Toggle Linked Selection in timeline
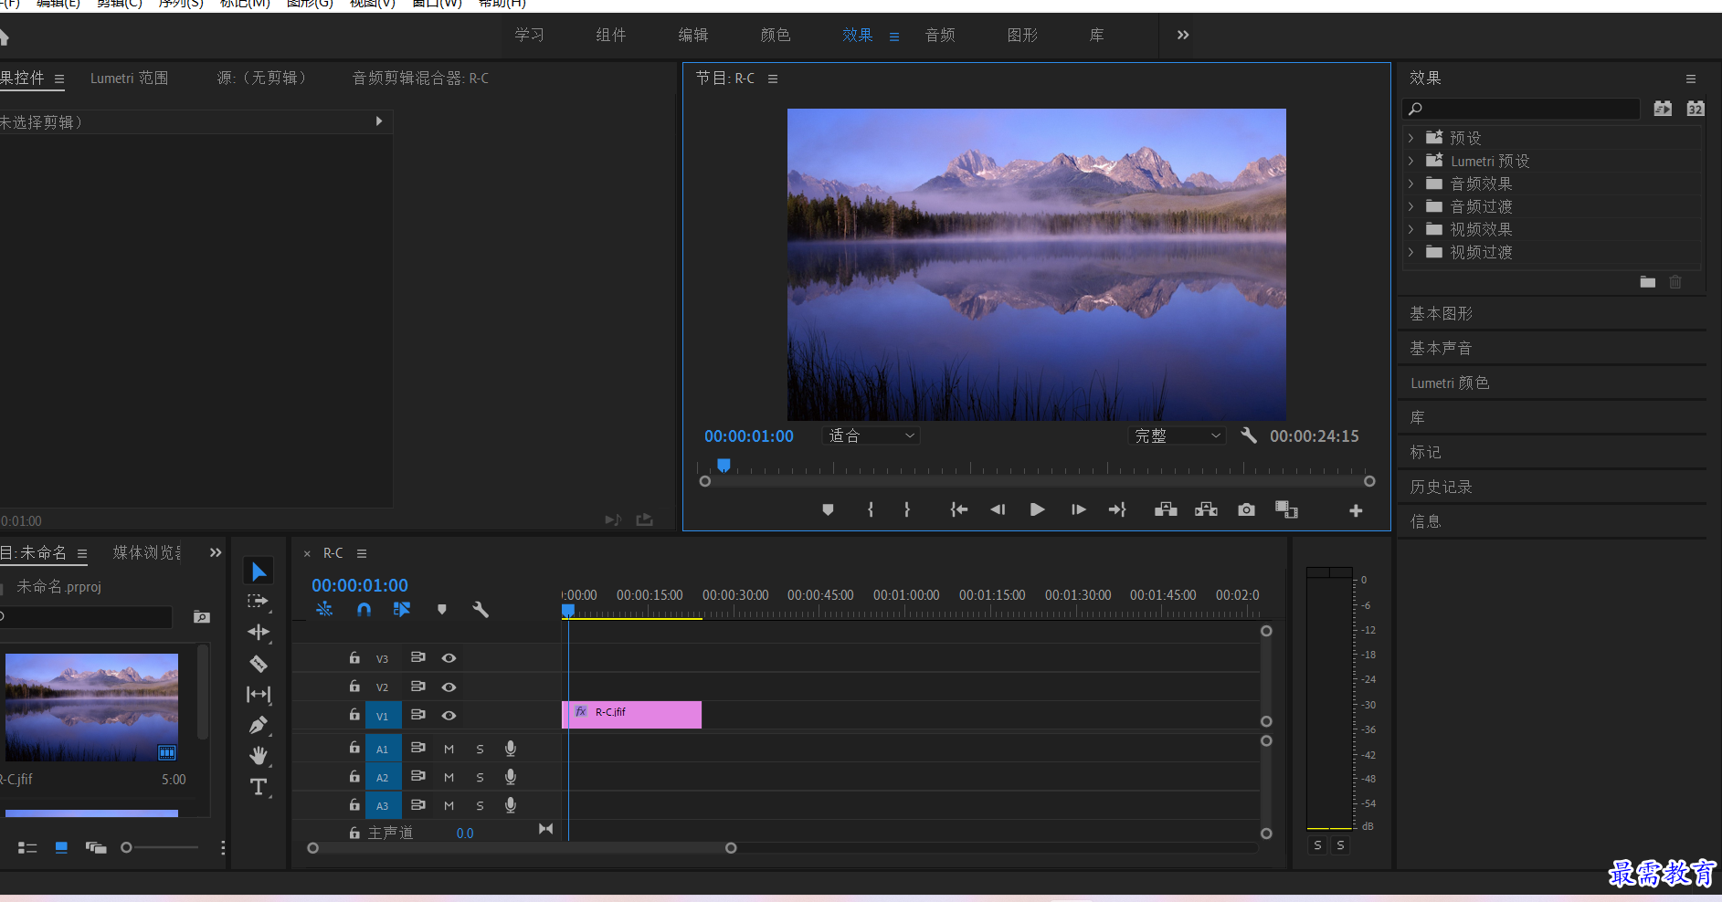Screen dimensions: 1722x902 tap(402, 609)
